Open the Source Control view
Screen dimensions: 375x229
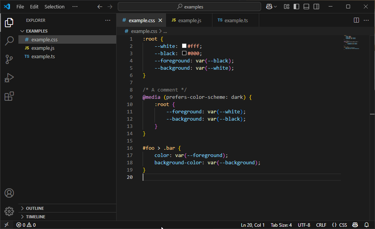[9, 59]
